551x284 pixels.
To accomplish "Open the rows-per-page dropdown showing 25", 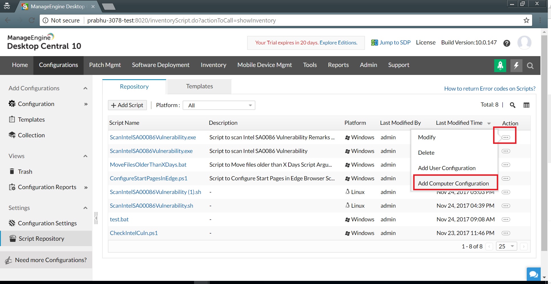I will pyautogui.click(x=506, y=246).
